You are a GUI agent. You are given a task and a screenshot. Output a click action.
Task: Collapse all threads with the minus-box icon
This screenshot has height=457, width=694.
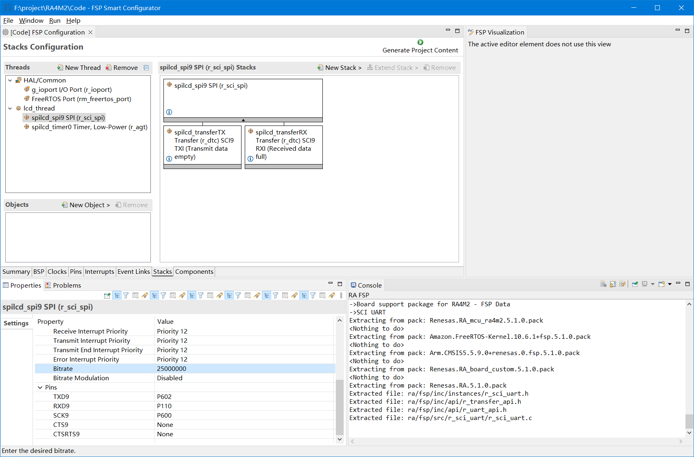[146, 68]
